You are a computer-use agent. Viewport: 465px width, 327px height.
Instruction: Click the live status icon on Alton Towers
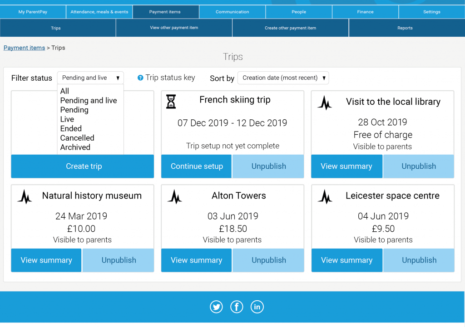click(x=174, y=196)
